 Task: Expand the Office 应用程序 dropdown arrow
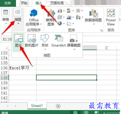(x=41, y=24)
